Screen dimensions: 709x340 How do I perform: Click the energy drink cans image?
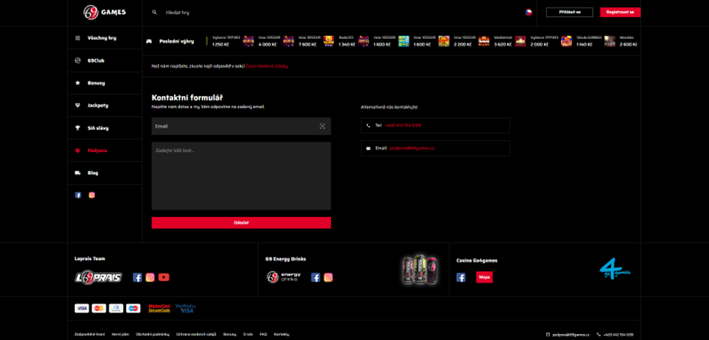coord(419,270)
